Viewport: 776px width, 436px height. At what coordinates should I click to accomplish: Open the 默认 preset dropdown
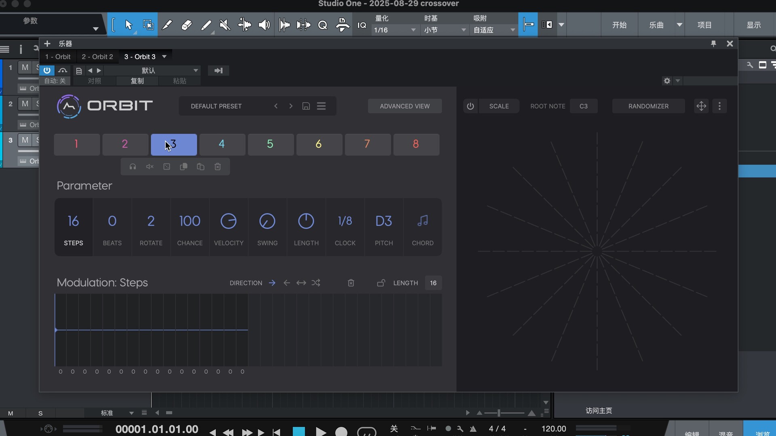click(152, 70)
